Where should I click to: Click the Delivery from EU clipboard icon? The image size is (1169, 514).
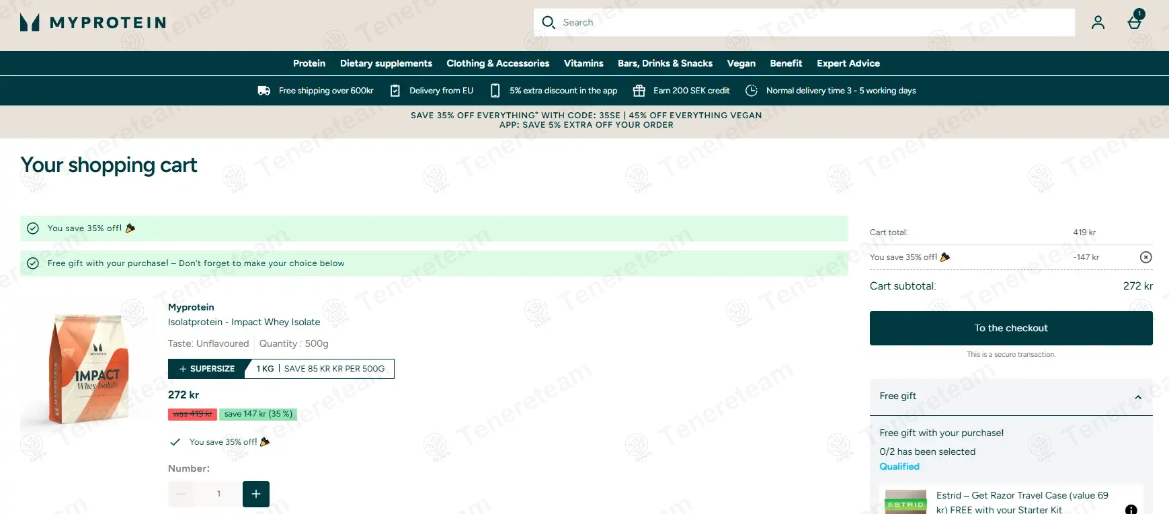coord(395,91)
